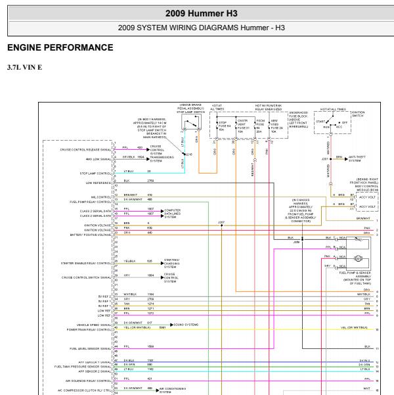
Task: Click the "CNSTR VENT FUSE 31 10A" fuse label
Action: pos(244,126)
